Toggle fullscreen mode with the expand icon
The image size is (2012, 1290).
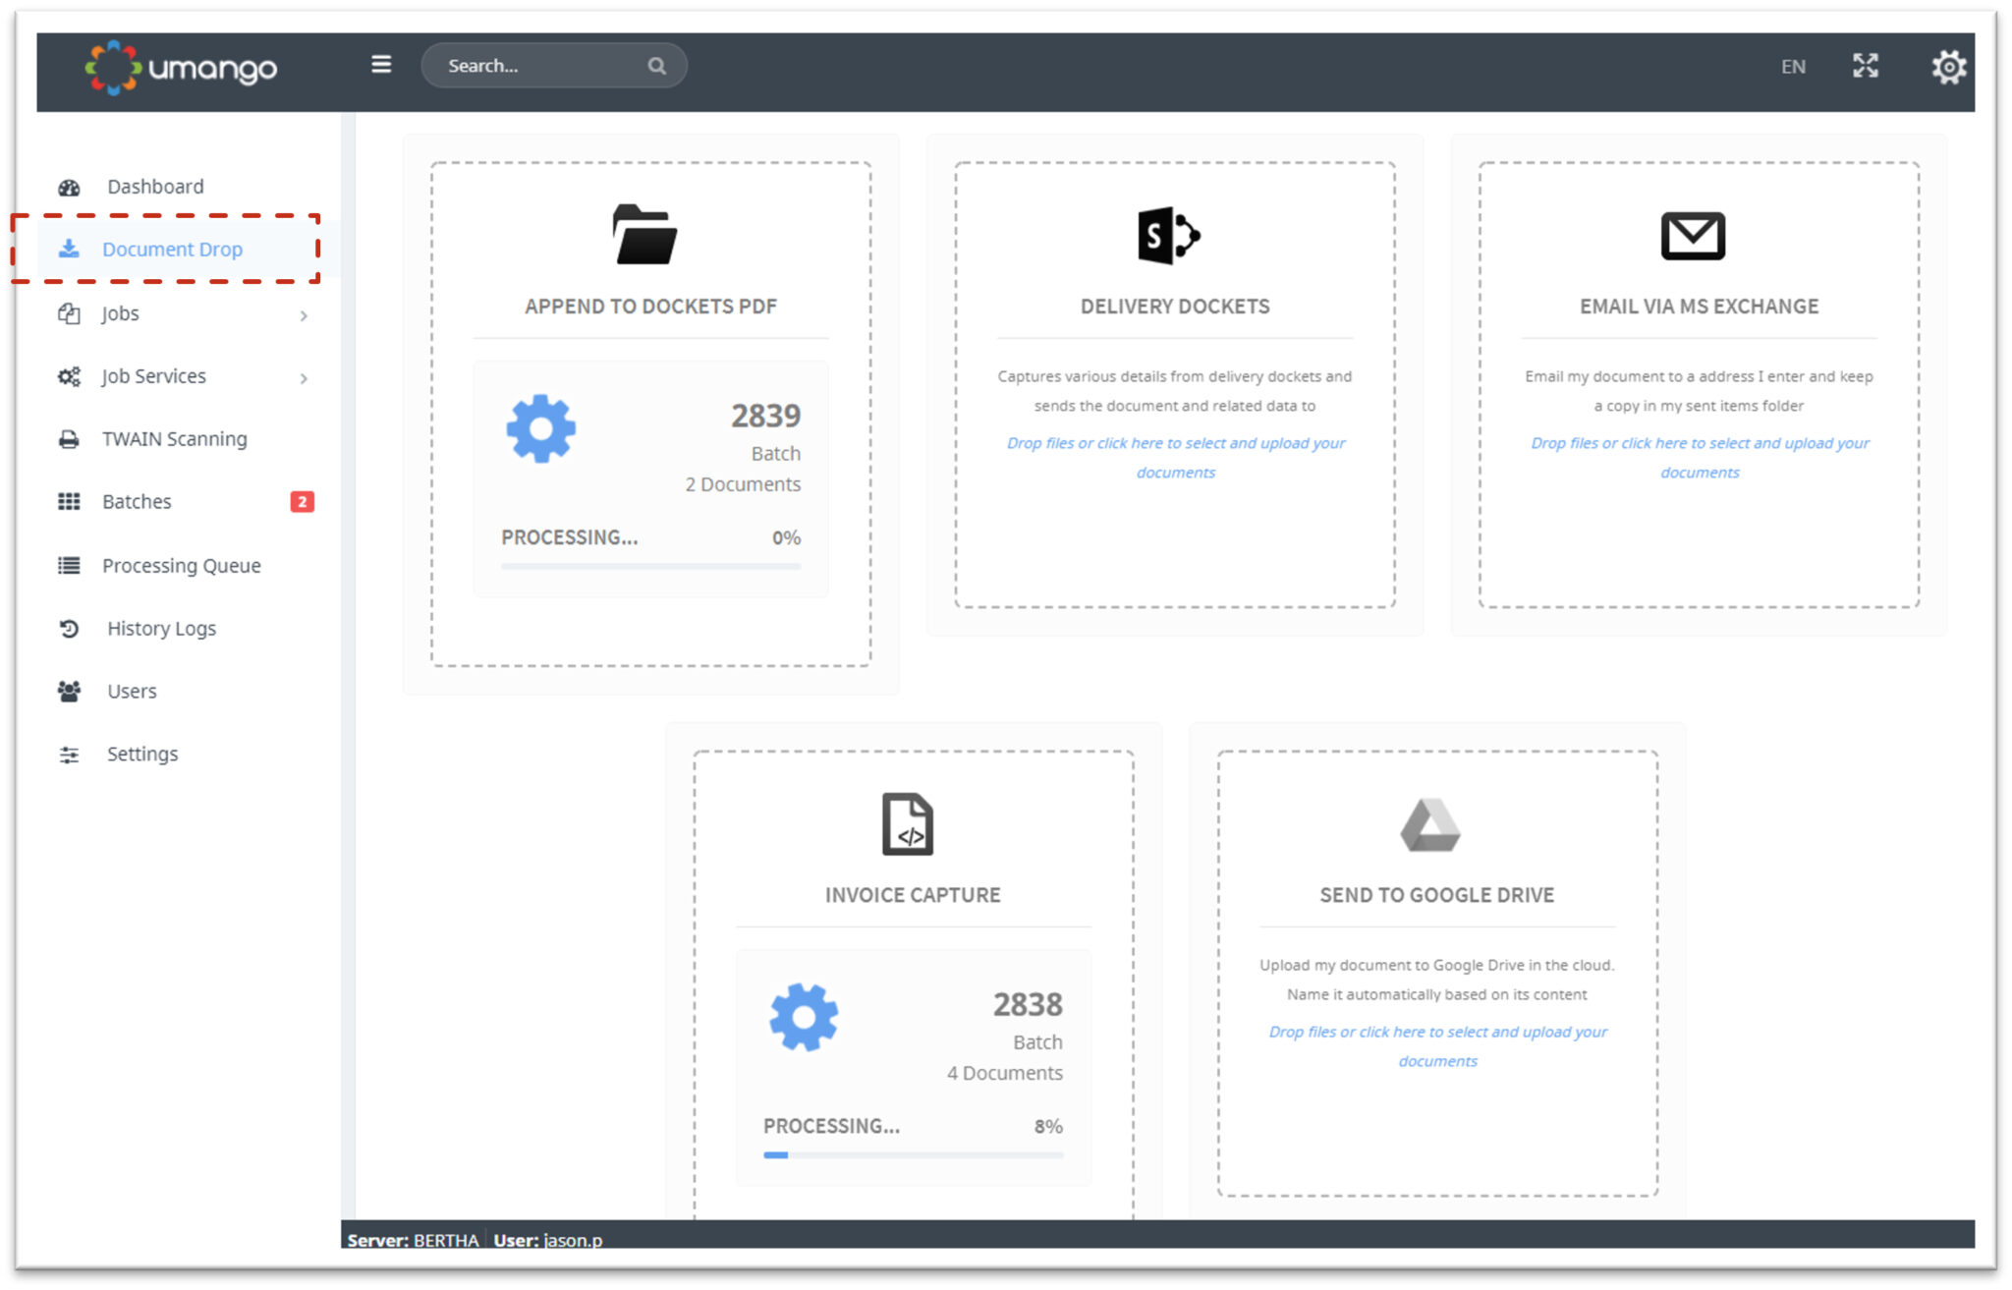click(1866, 67)
